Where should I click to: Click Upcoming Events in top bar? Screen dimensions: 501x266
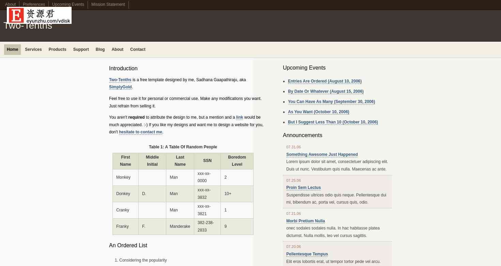tap(68, 4)
